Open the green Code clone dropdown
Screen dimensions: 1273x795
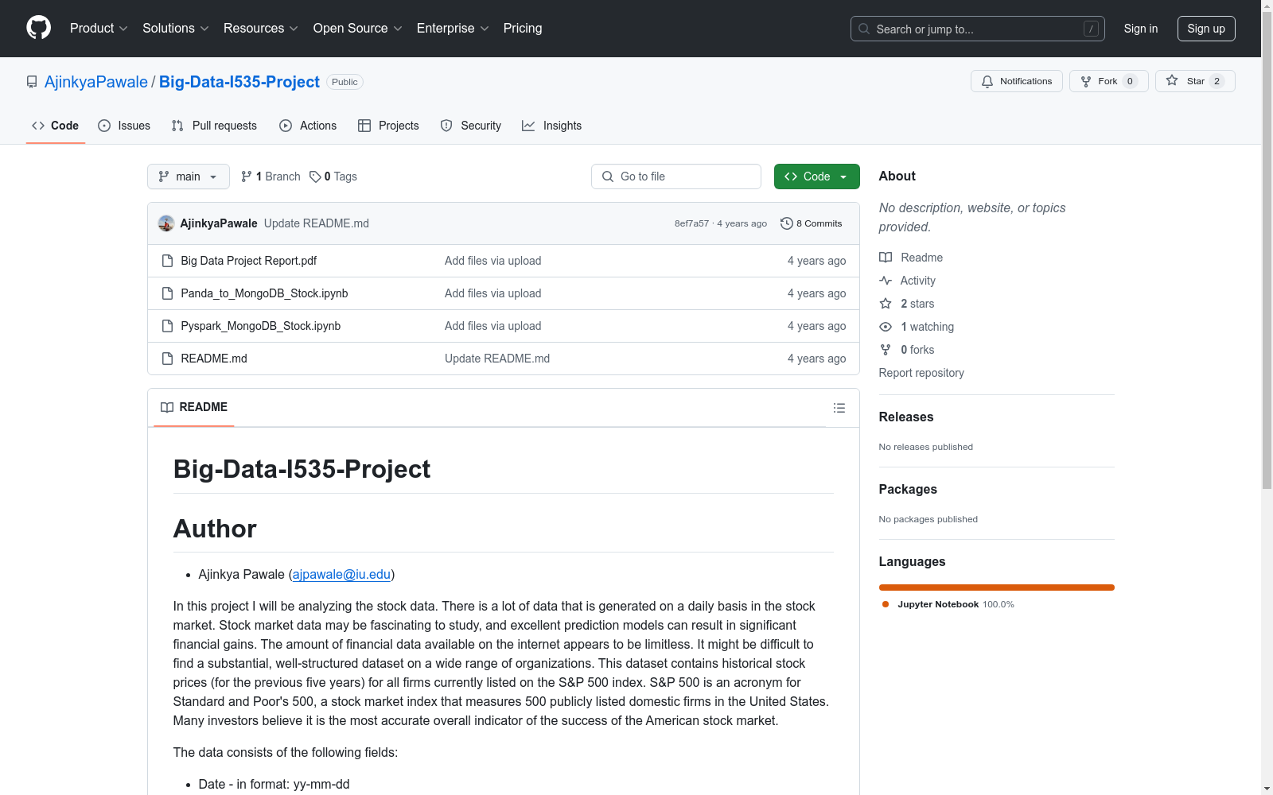(816, 176)
